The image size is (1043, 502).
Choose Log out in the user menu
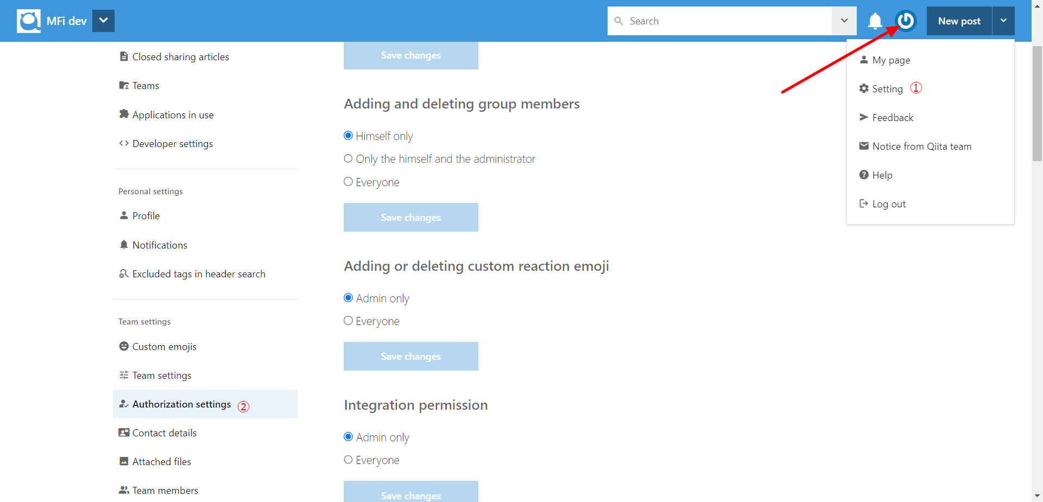coord(889,204)
